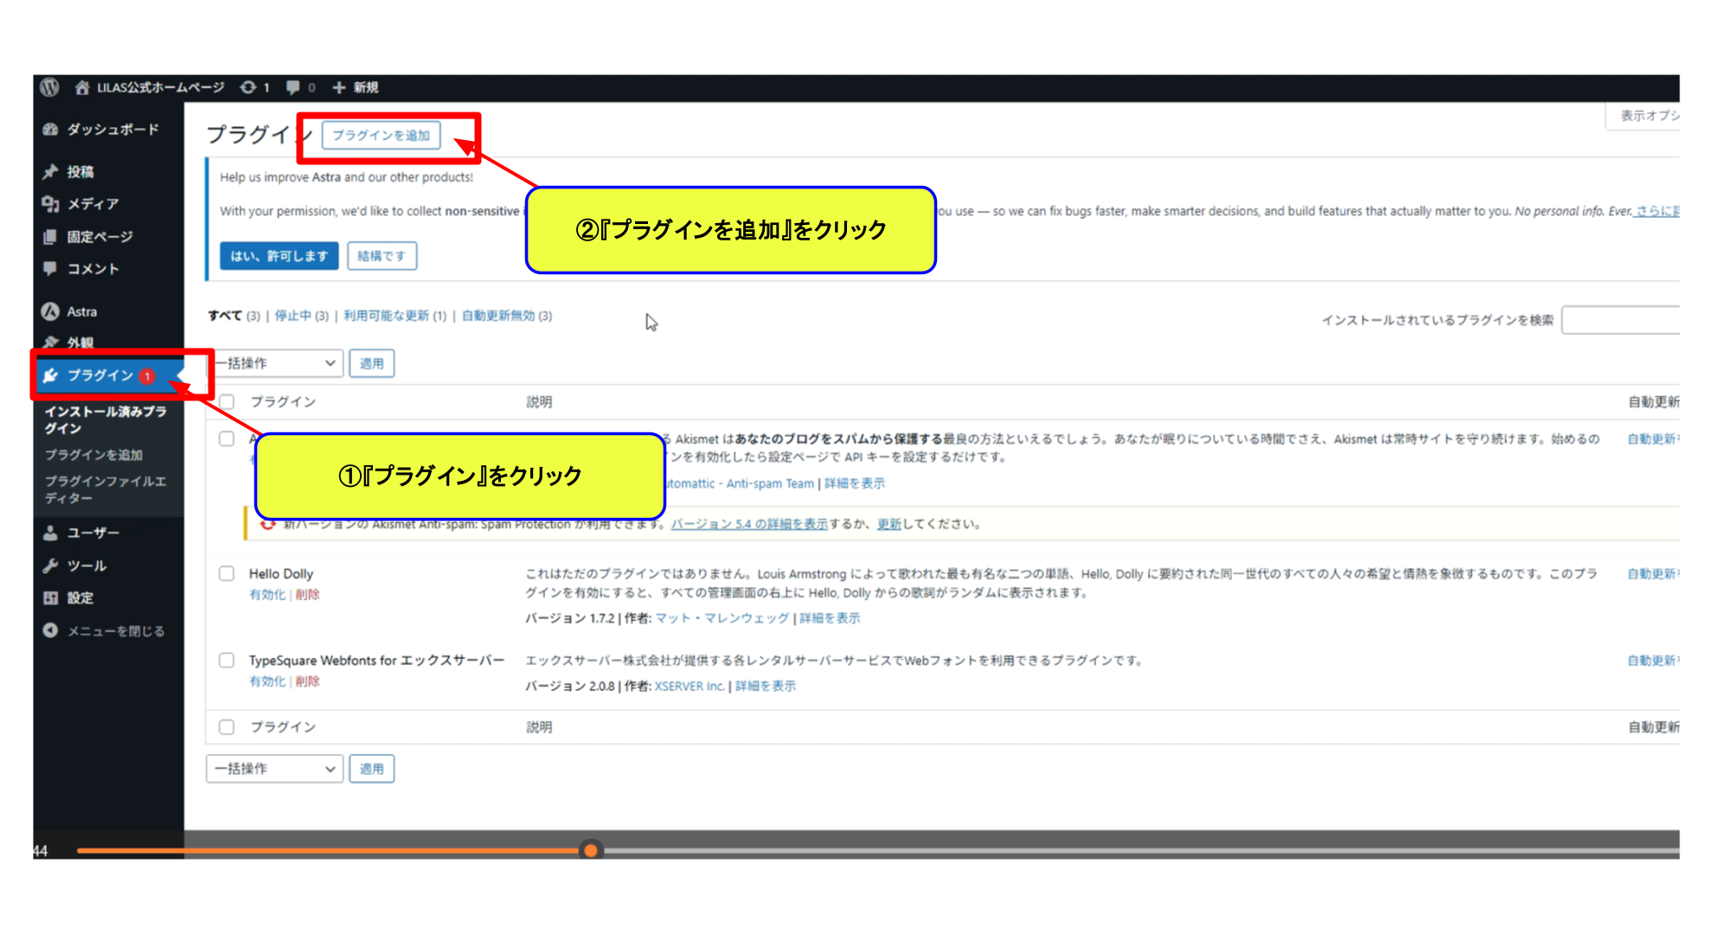This screenshot has width=1713, height=934.
Task: Open the updates icon in admin bar
Action: 248,87
